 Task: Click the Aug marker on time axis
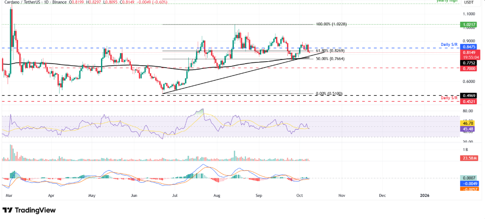(217, 195)
